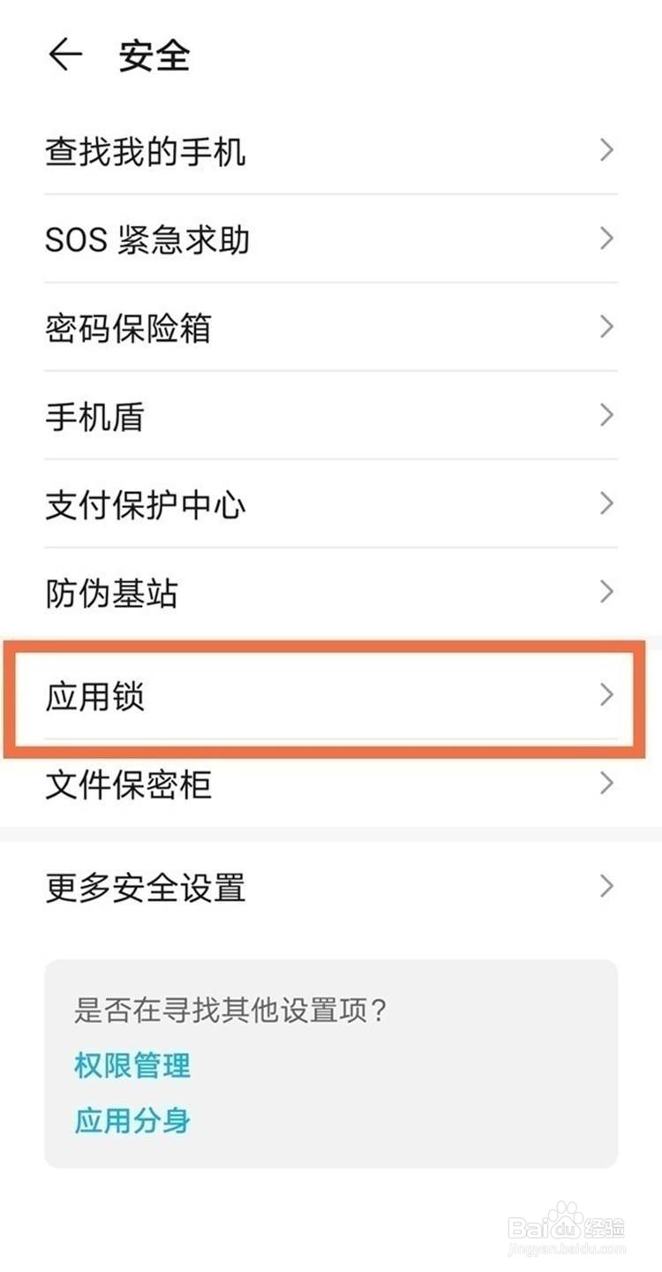Tap chevron next to 查找我的手机
The height and width of the screenshot is (1272, 662).
click(606, 151)
